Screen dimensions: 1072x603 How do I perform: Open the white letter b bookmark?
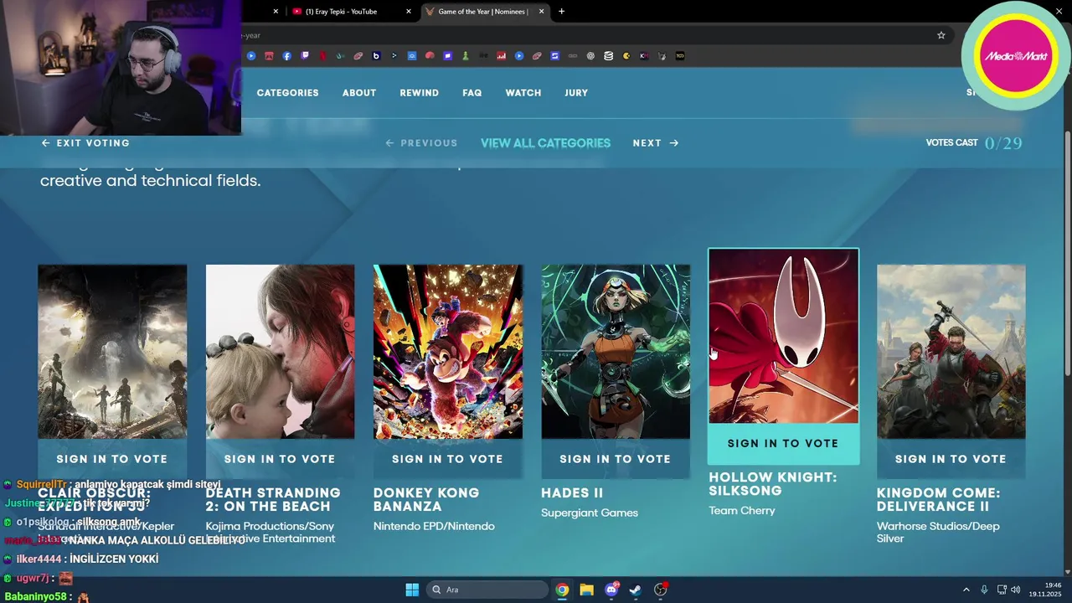coord(376,56)
